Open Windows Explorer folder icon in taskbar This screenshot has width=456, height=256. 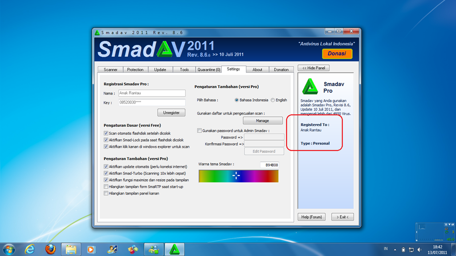click(71, 249)
